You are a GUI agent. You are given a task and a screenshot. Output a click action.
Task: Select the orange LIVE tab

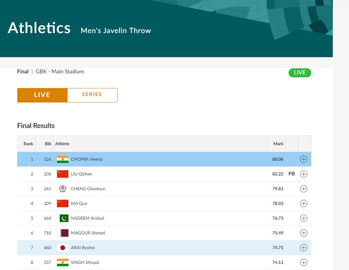pos(42,95)
